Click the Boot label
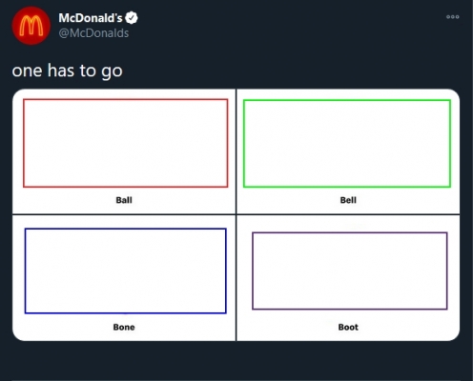 click(348, 327)
